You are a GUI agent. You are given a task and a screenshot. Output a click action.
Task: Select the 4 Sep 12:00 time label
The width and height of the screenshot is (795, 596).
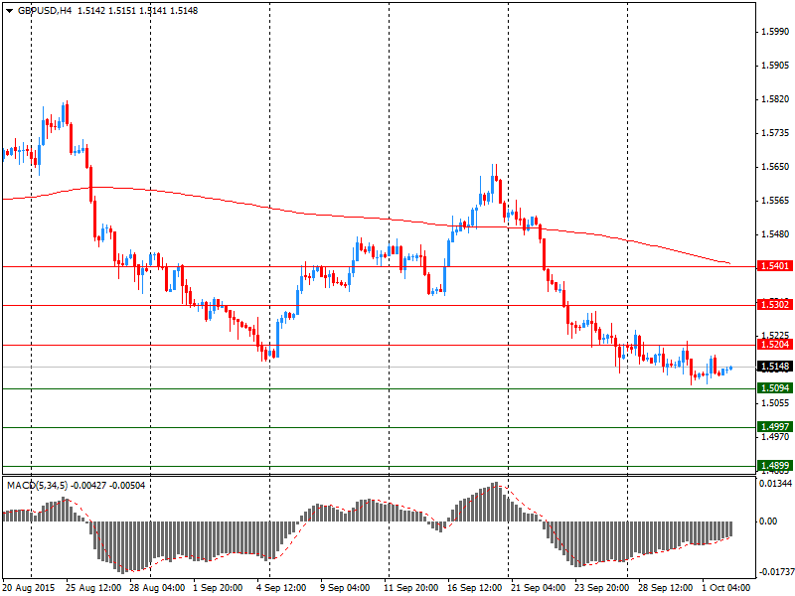point(281,588)
